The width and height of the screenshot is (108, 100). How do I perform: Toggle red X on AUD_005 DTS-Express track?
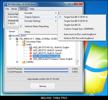[x=31, y=59]
